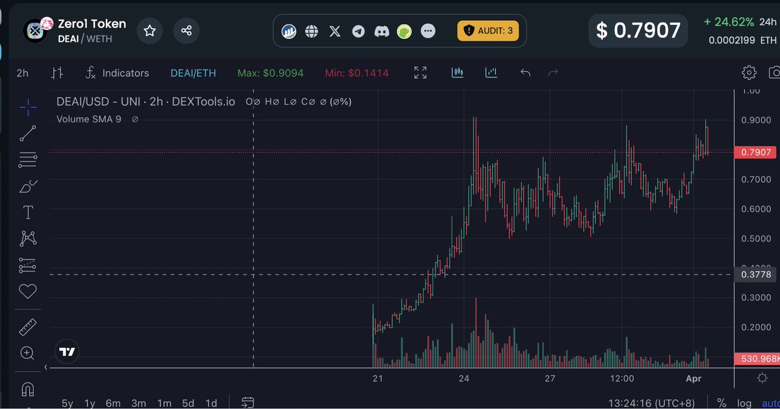780x409 pixels.
Task: Open the share button for Zero1 Token
Action: [187, 31]
